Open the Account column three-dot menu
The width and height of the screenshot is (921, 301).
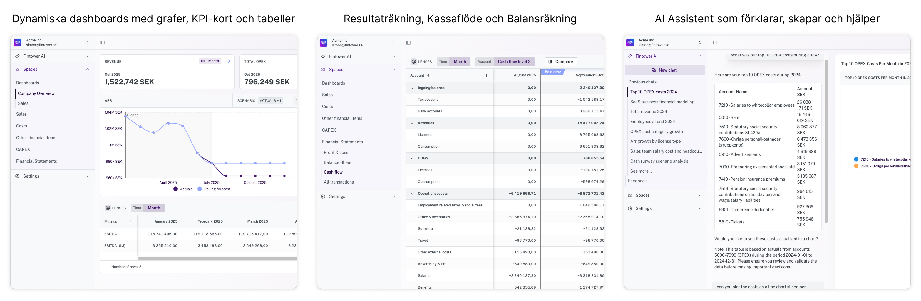pos(486,76)
